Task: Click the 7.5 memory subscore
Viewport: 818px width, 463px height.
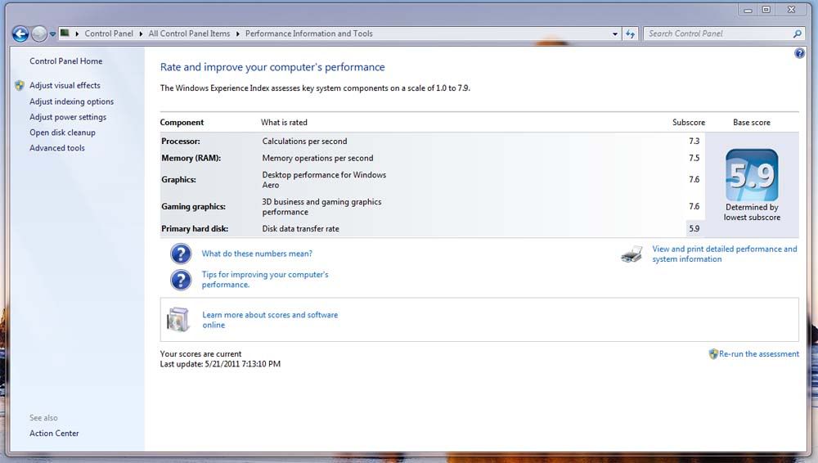Action: (694, 158)
